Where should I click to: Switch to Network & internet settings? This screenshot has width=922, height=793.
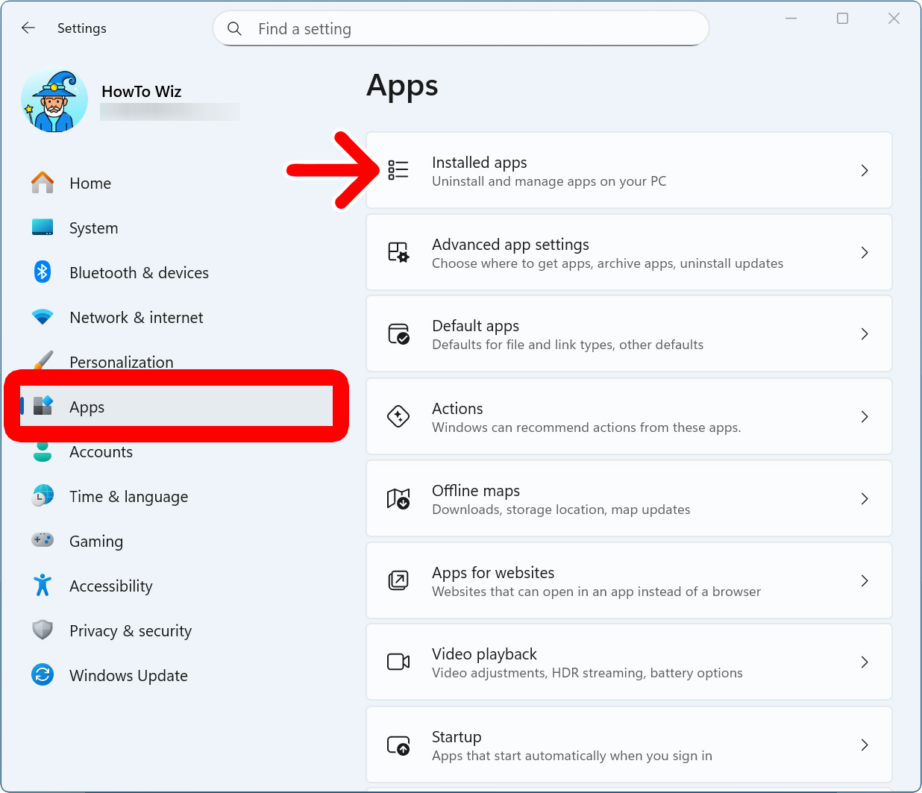pos(136,318)
